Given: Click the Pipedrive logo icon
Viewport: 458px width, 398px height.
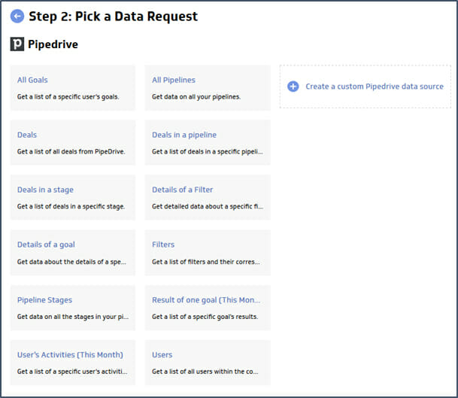Looking at the screenshot, I should (17, 44).
